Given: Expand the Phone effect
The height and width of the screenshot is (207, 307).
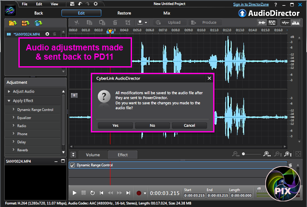Looking at the screenshot, I should 14,133.
